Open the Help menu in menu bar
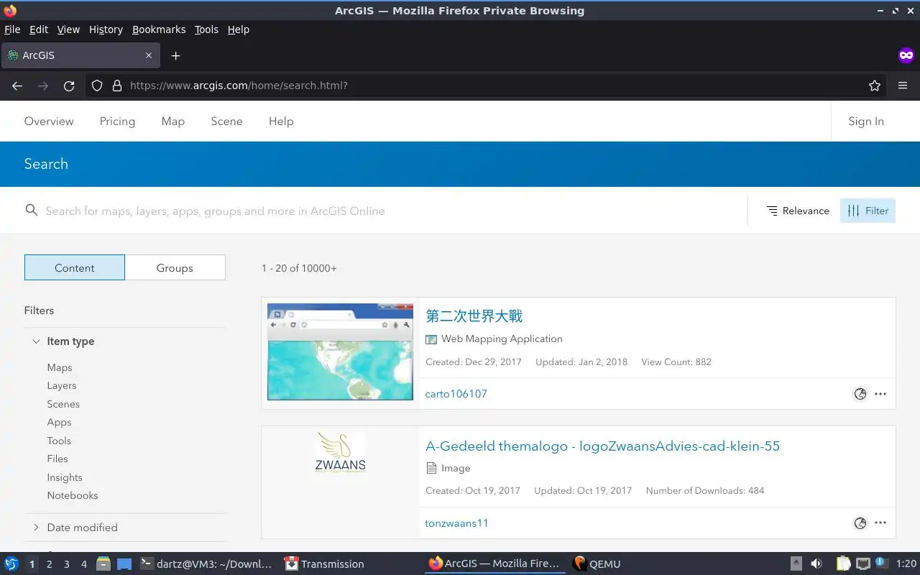The image size is (920, 575). tap(238, 29)
